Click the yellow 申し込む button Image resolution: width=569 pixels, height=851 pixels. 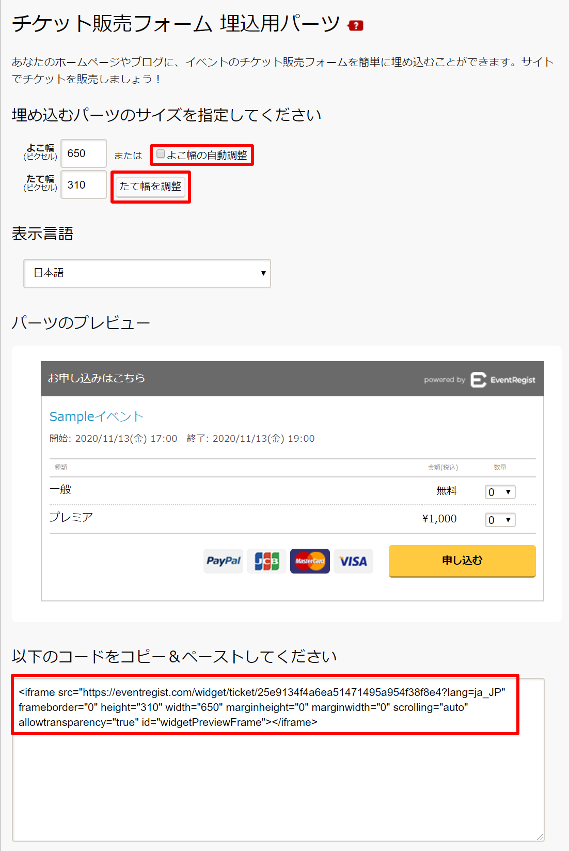tap(462, 561)
